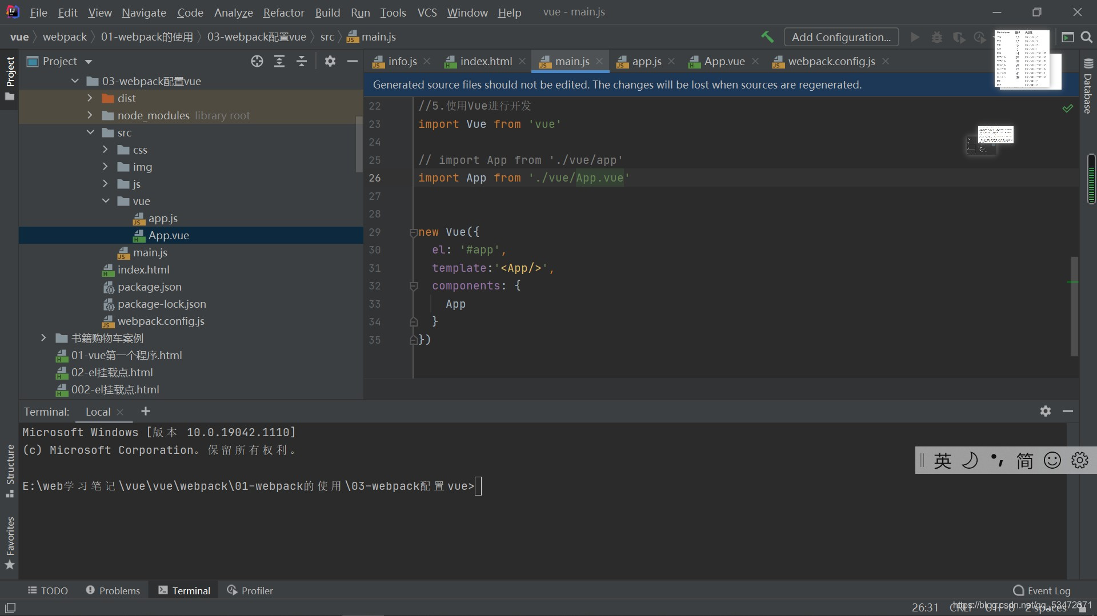Open IME settings gear icon

click(1080, 460)
